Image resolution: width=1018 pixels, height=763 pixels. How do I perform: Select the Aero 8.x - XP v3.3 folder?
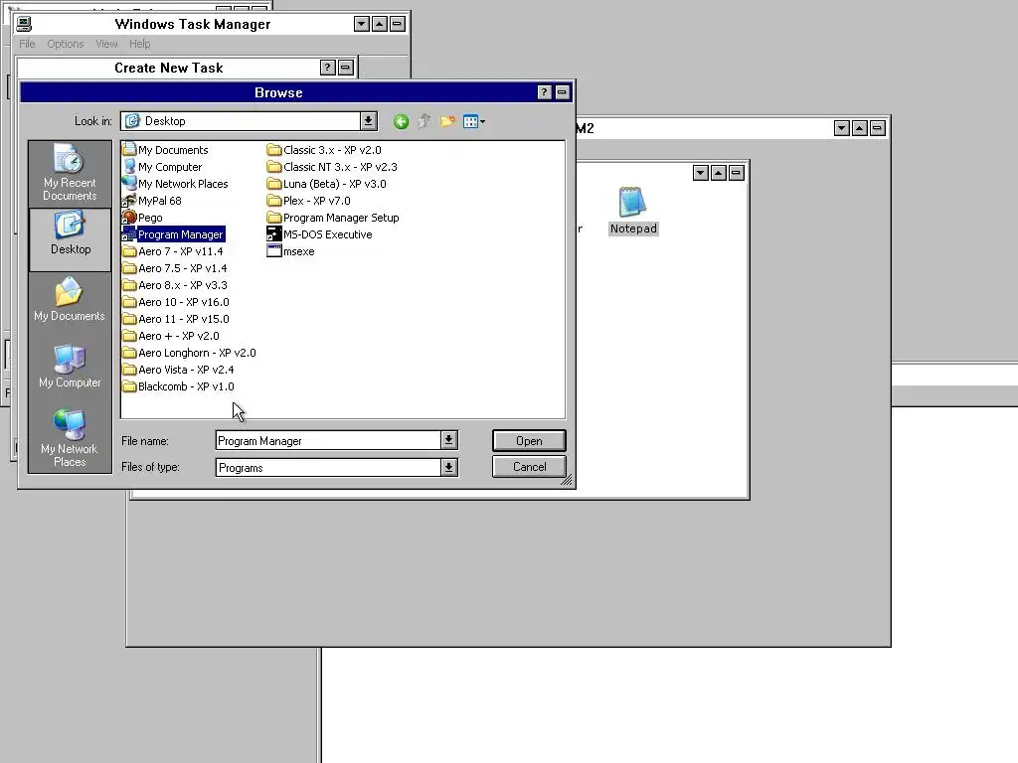pyautogui.click(x=175, y=285)
